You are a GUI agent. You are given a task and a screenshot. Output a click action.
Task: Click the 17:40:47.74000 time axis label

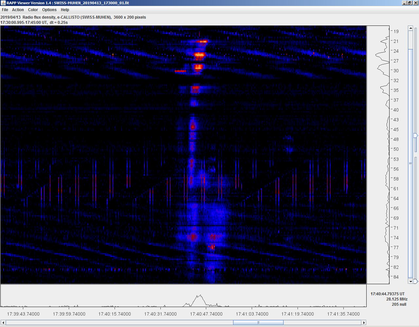coord(206,314)
